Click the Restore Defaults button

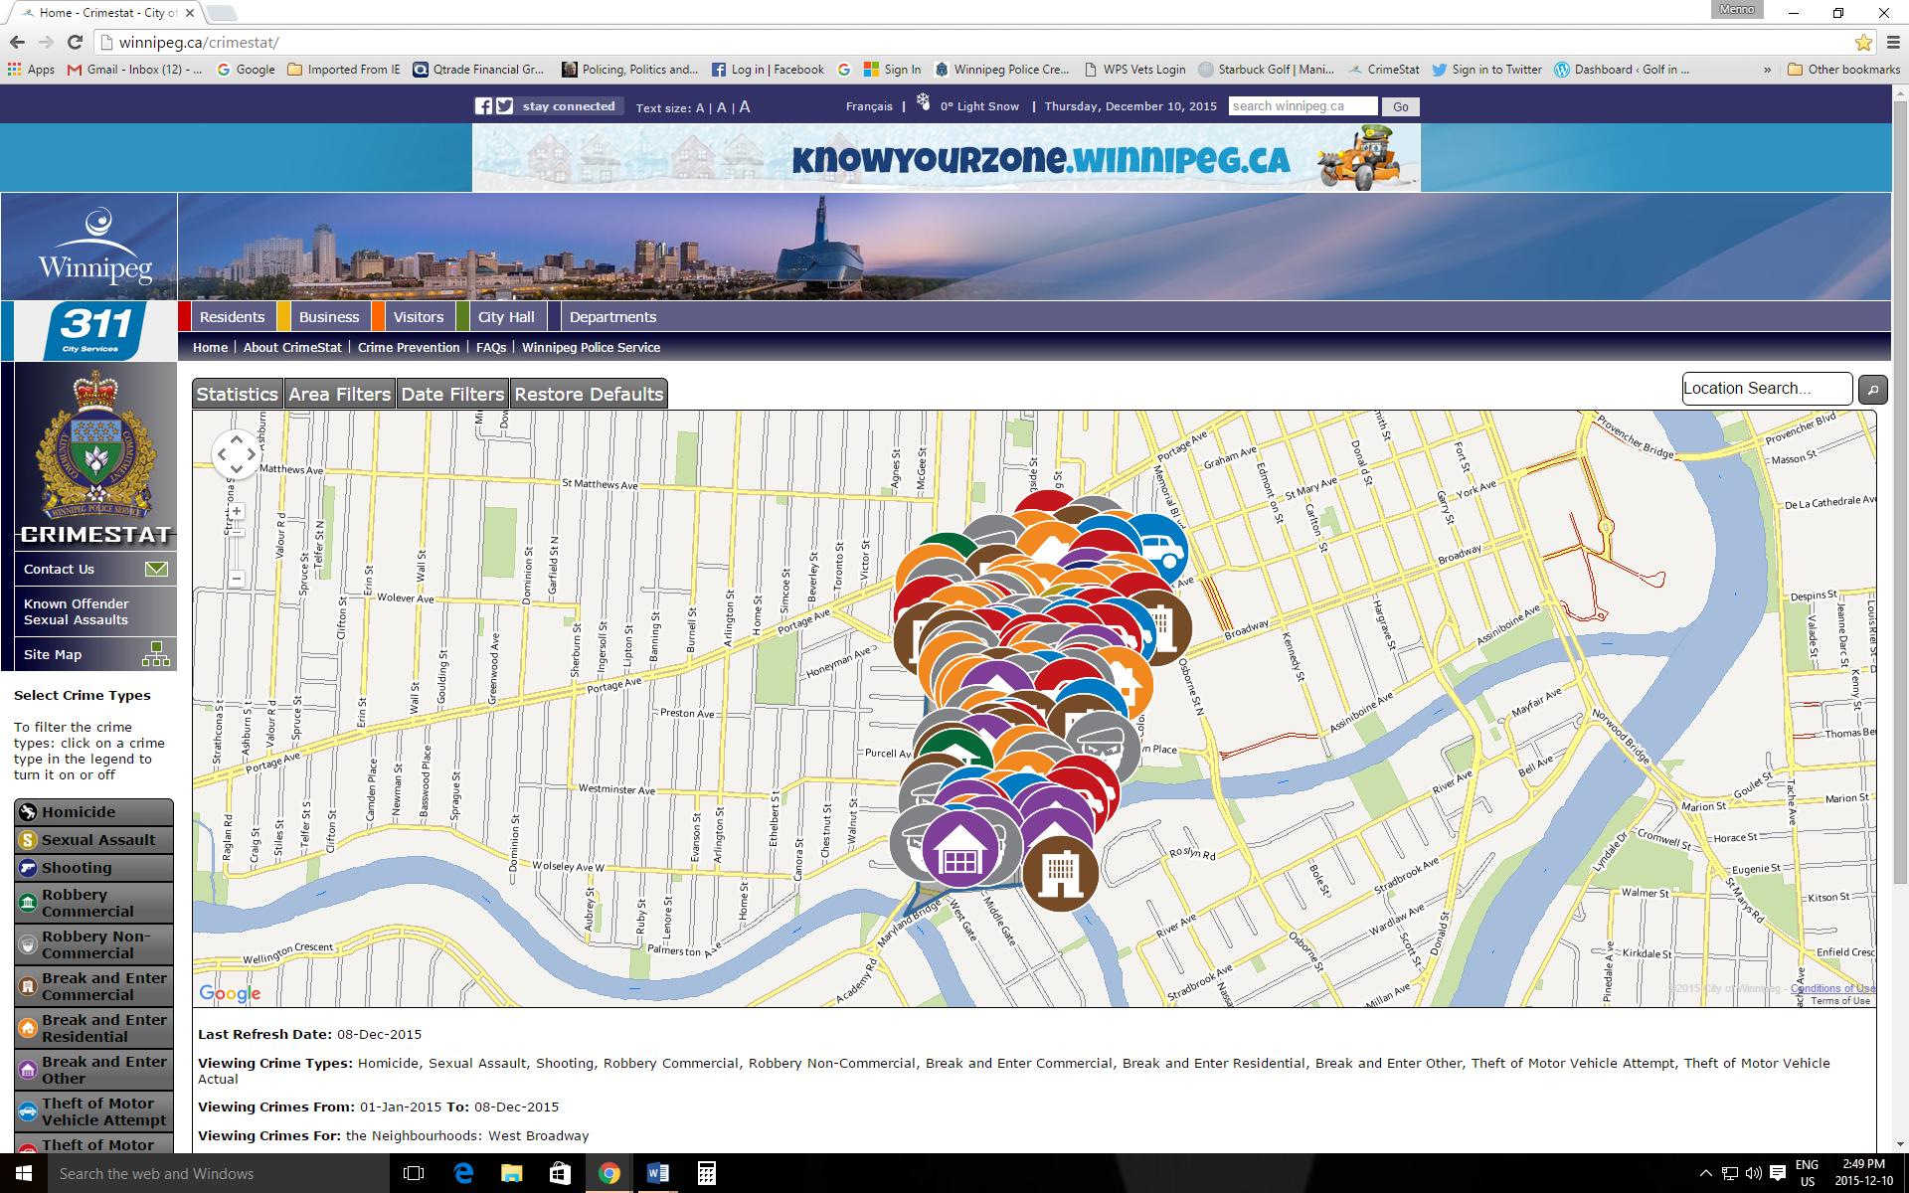pos(589,395)
